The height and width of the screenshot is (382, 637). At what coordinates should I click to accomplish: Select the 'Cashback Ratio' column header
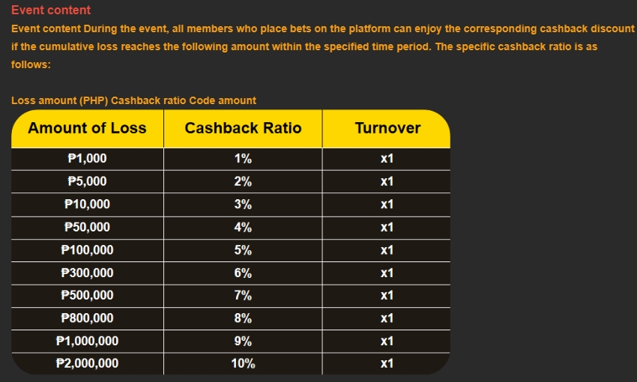point(243,128)
